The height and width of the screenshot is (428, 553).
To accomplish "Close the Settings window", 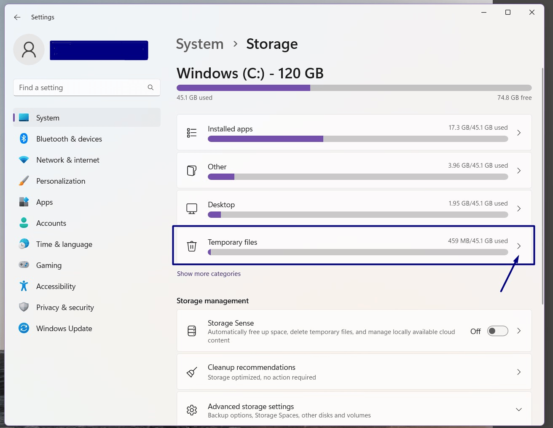I will tap(532, 12).
